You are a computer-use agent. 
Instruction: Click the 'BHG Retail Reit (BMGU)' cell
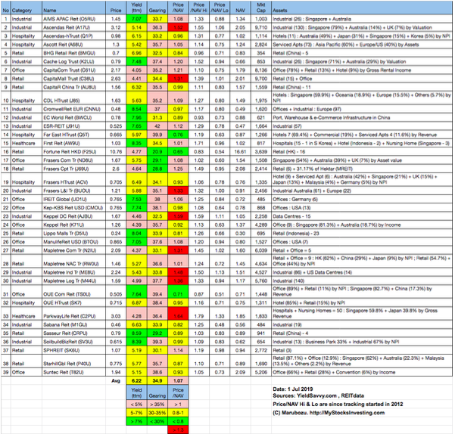click(74, 53)
